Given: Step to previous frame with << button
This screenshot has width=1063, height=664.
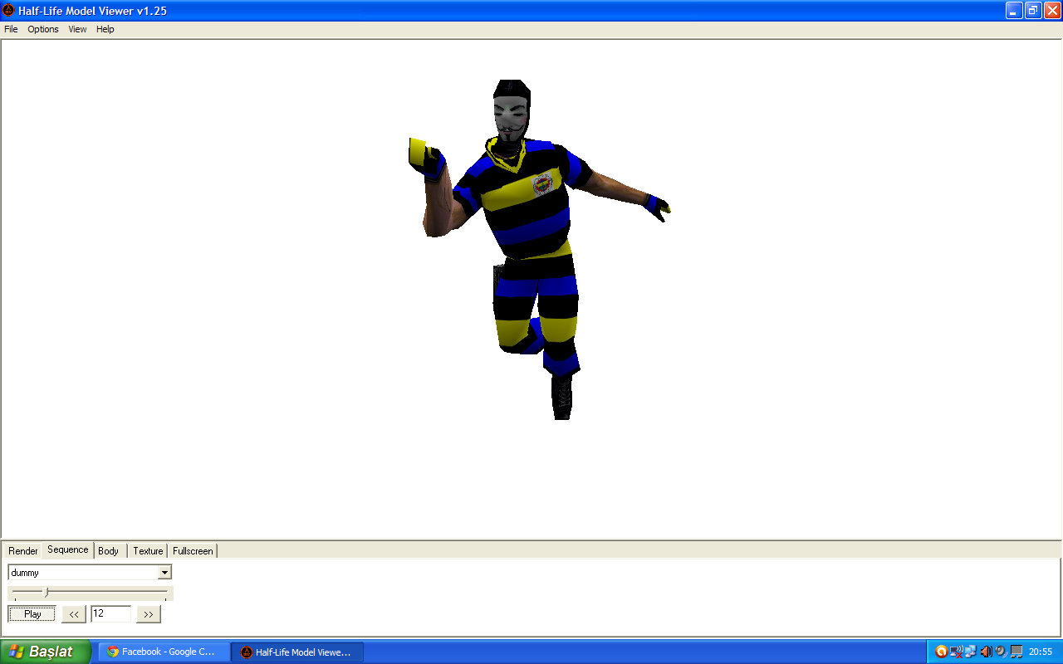Looking at the screenshot, I should 74,614.
